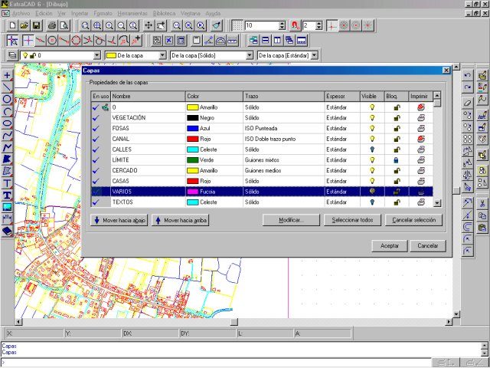Viewport: 490px width, 368px height.
Task: Open the 'De la capa (Sólido)' linetype dropdown
Action: coord(249,56)
